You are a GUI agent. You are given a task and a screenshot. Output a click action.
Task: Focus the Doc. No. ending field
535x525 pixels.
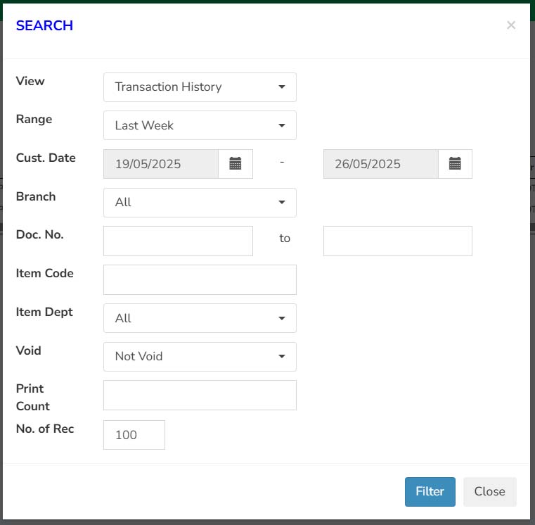(398, 241)
